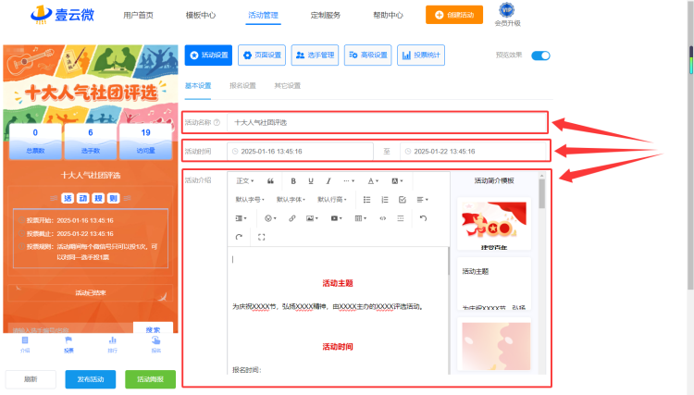Insert a todo checklist item
694x395 pixels.
tap(402, 200)
